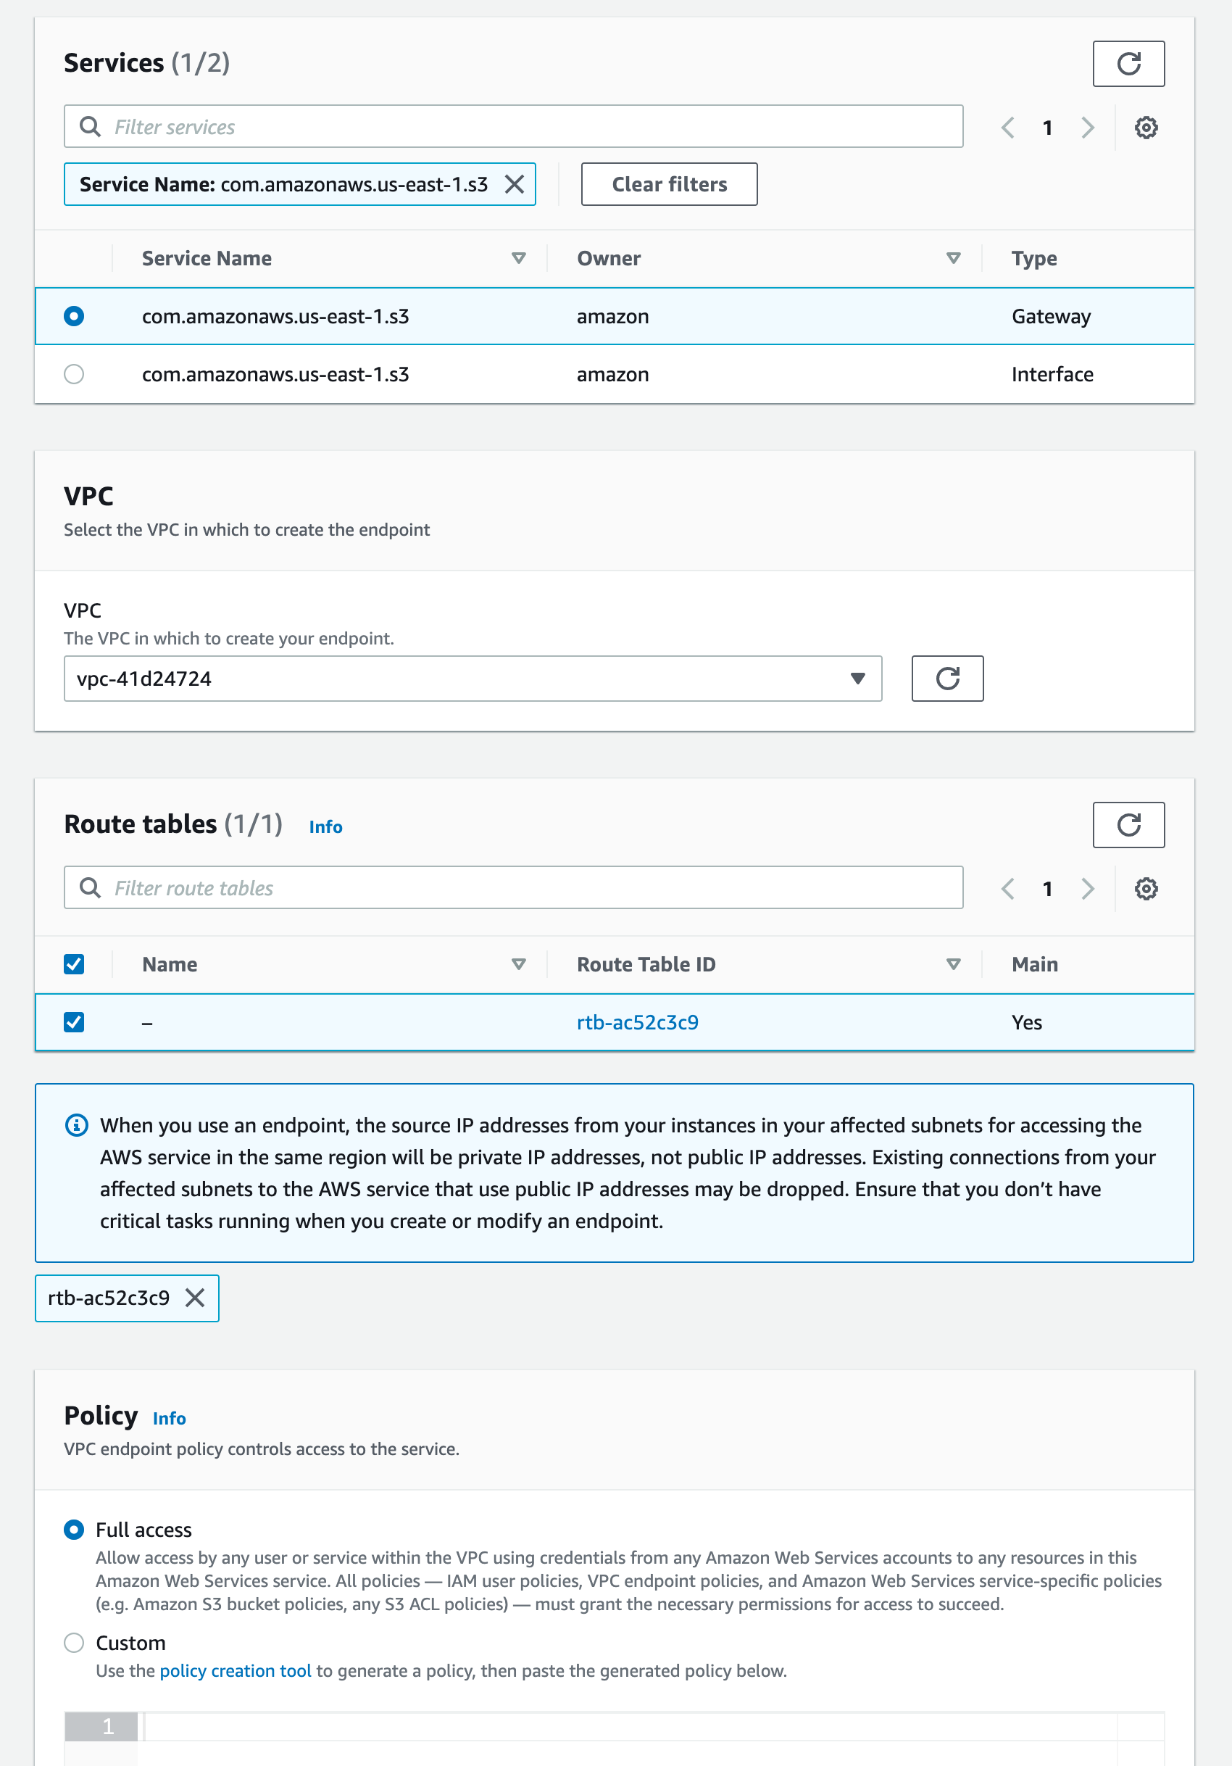This screenshot has height=1766, width=1232.
Task: Open the Route tables preferences gear
Action: 1146,888
